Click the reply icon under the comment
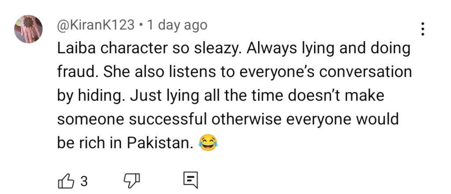 [190, 180]
